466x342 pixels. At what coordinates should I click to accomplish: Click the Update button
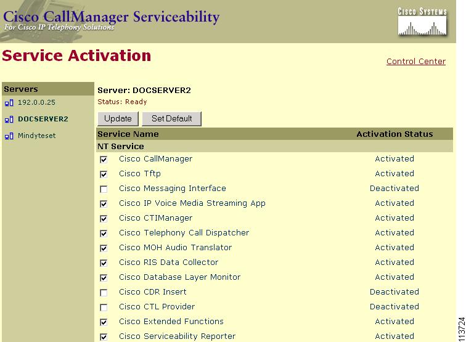[x=118, y=118]
